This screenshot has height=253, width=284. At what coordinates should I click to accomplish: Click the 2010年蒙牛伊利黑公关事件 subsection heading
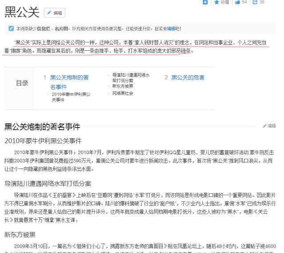click(43, 141)
